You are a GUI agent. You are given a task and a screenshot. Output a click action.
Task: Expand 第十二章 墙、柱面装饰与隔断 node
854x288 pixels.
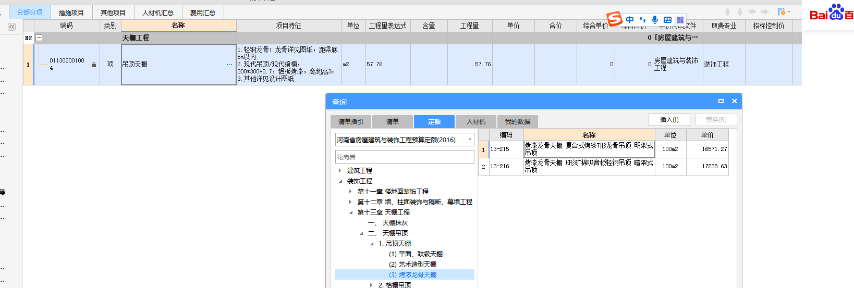(350, 202)
